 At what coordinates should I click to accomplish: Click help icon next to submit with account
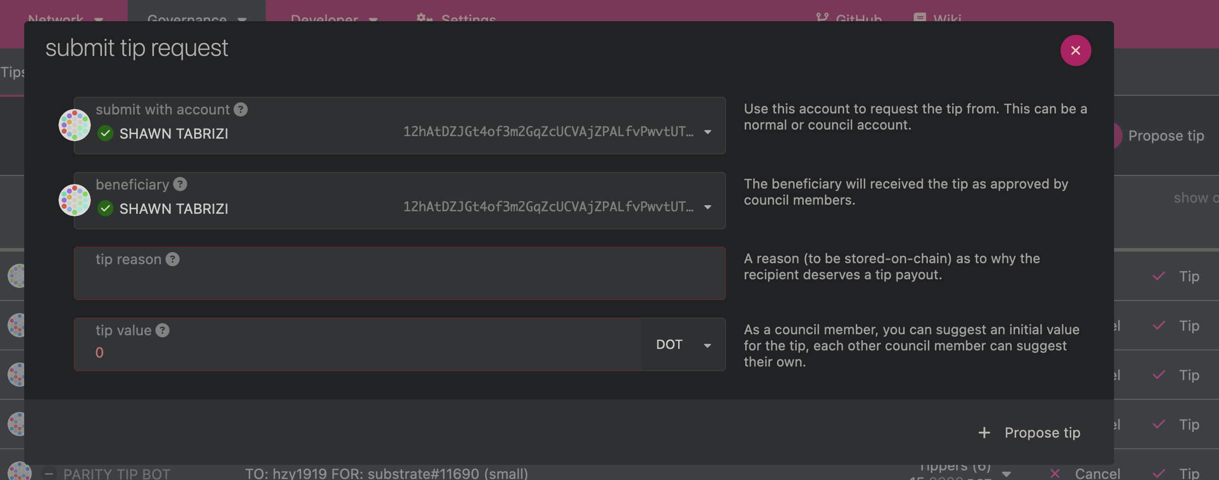point(241,109)
